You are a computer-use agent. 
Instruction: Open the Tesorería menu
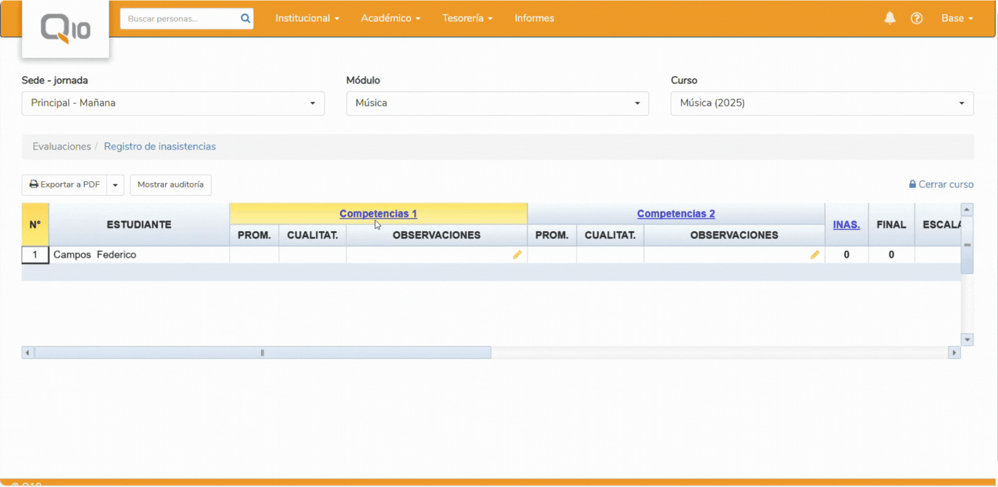(x=467, y=19)
